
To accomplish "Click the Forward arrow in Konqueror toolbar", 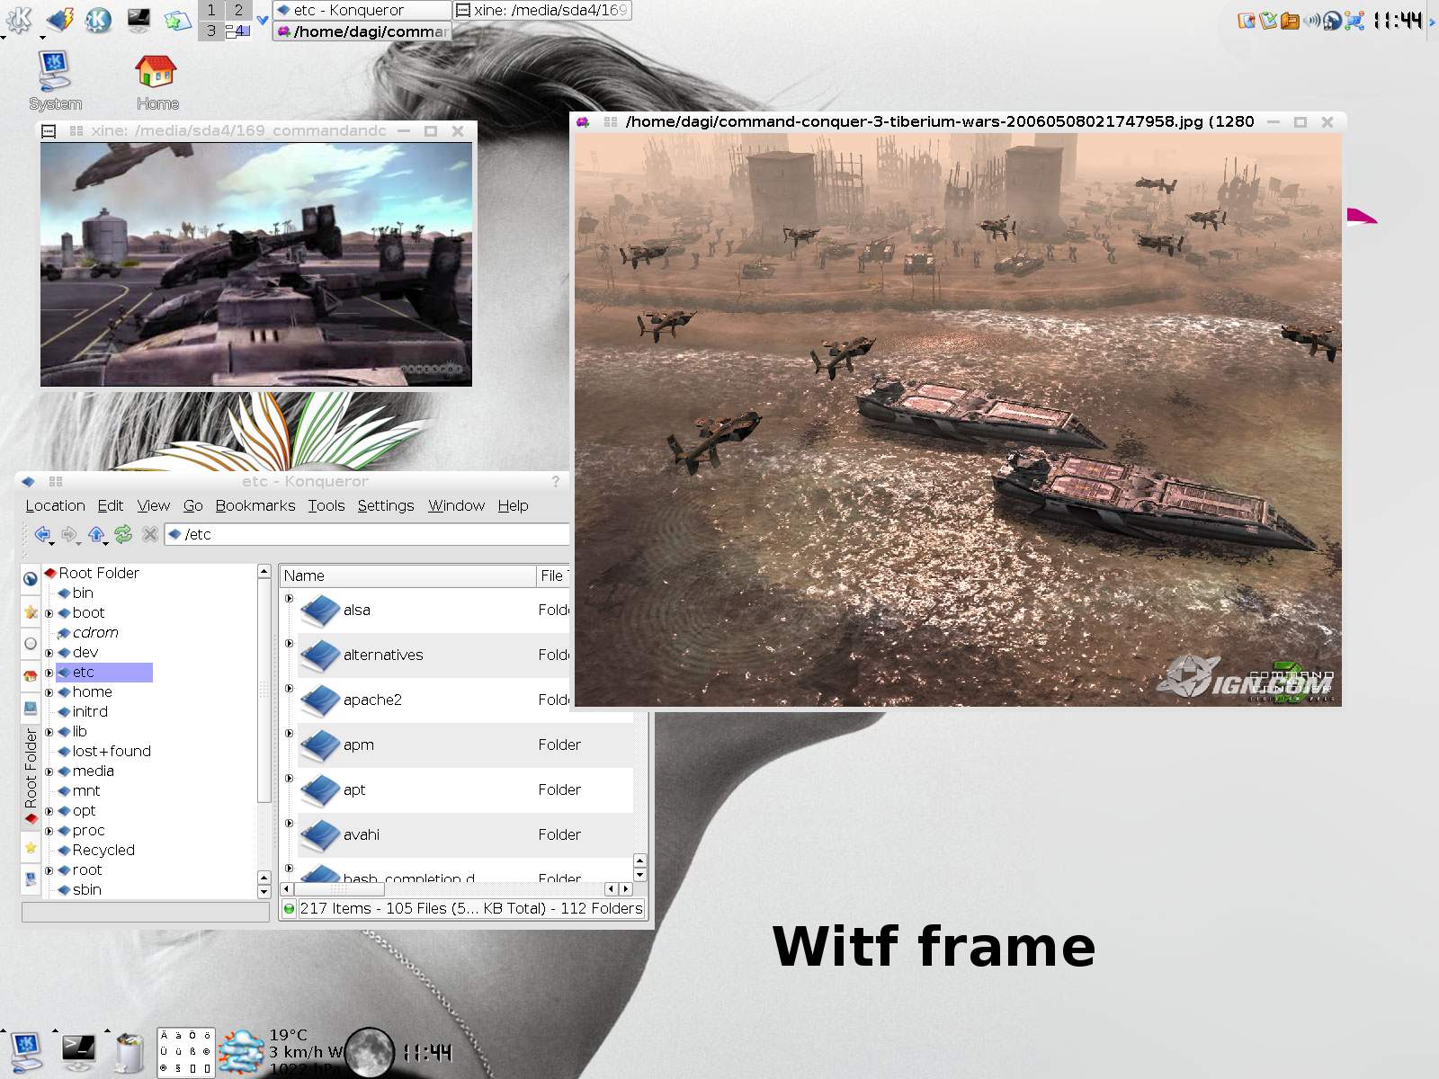I will (x=68, y=534).
